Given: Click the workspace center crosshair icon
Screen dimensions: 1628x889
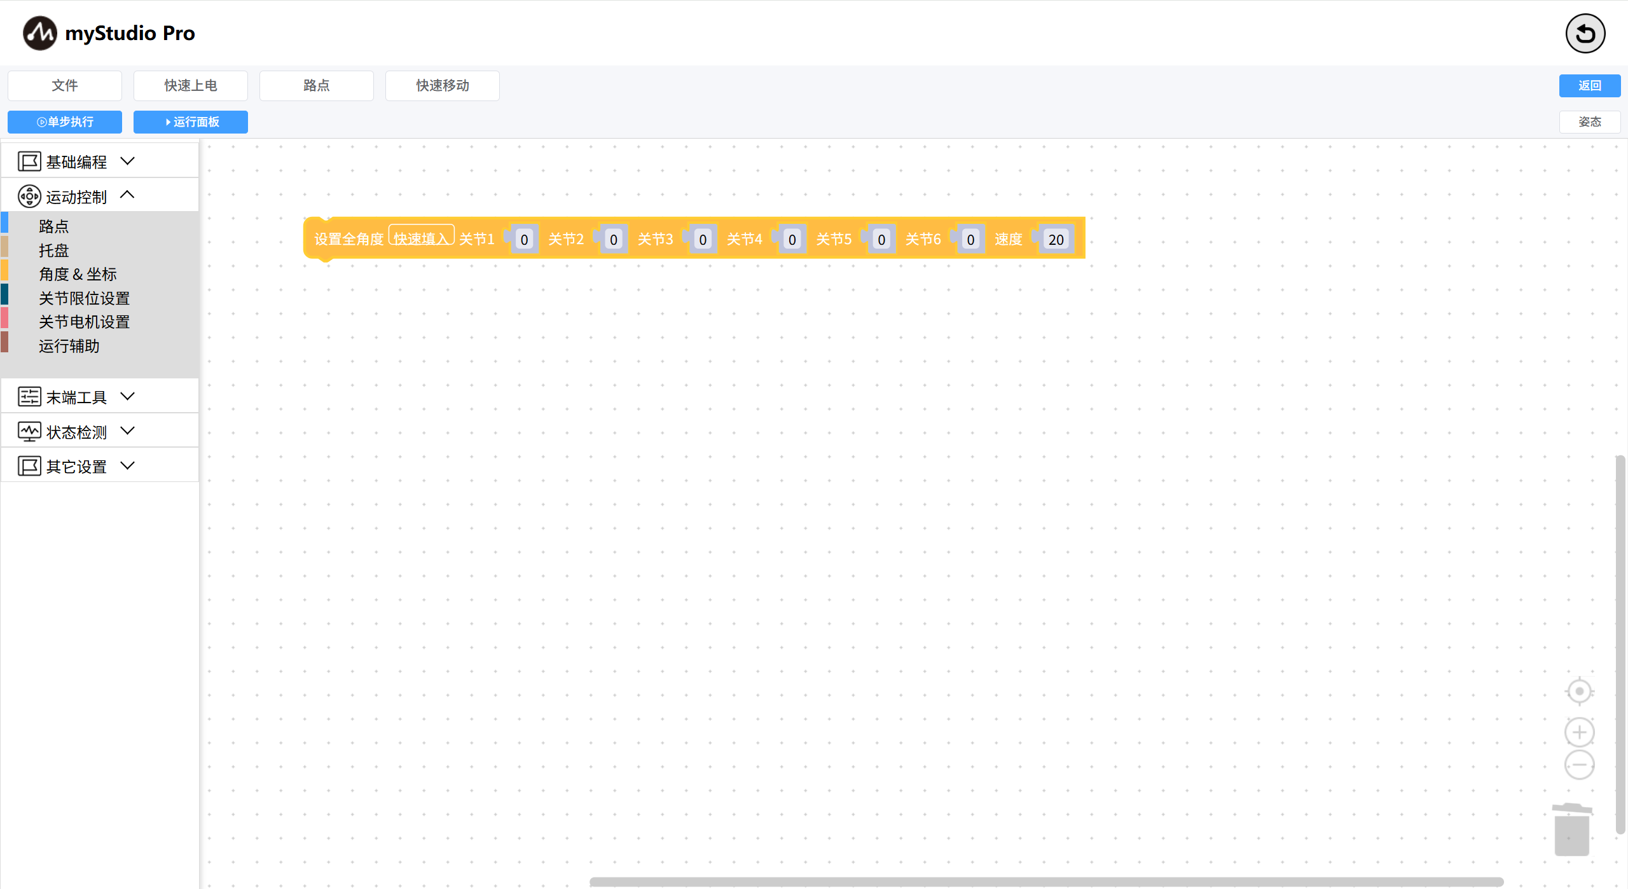Looking at the screenshot, I should point(1579,691).
